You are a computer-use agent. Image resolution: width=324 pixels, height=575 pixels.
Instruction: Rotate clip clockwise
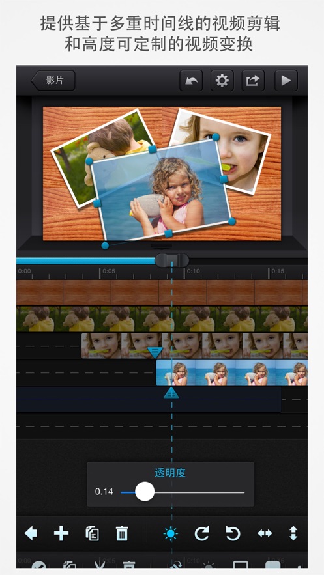[202, 533]
